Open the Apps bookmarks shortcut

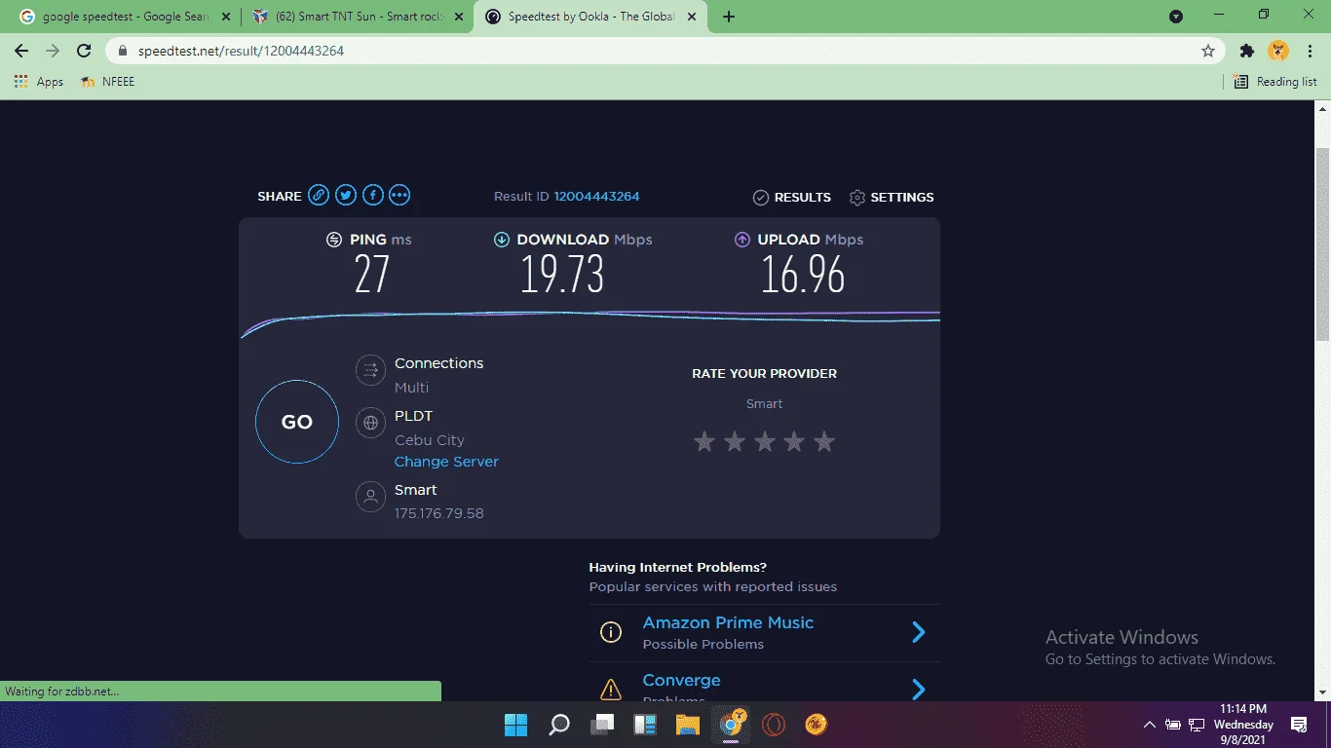[39, 82]
